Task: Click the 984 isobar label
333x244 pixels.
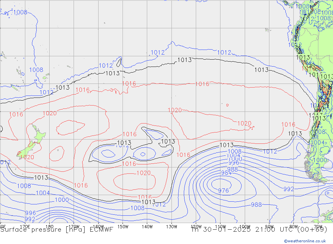Action: click(226, 173)
